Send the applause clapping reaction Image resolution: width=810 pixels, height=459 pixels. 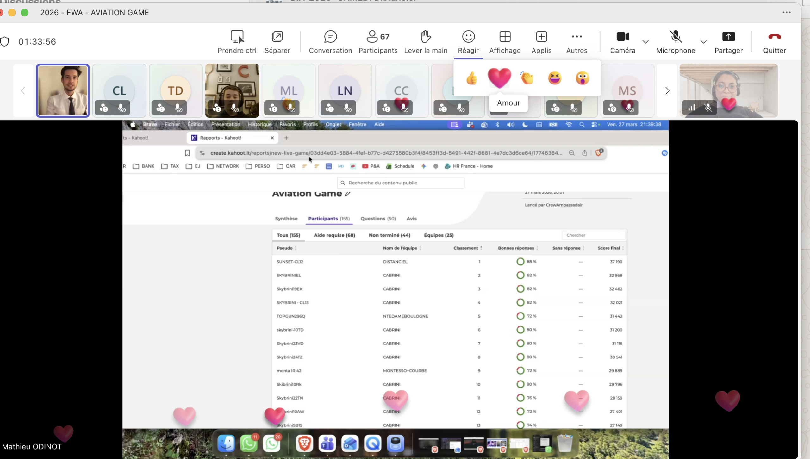click(527, 78)
